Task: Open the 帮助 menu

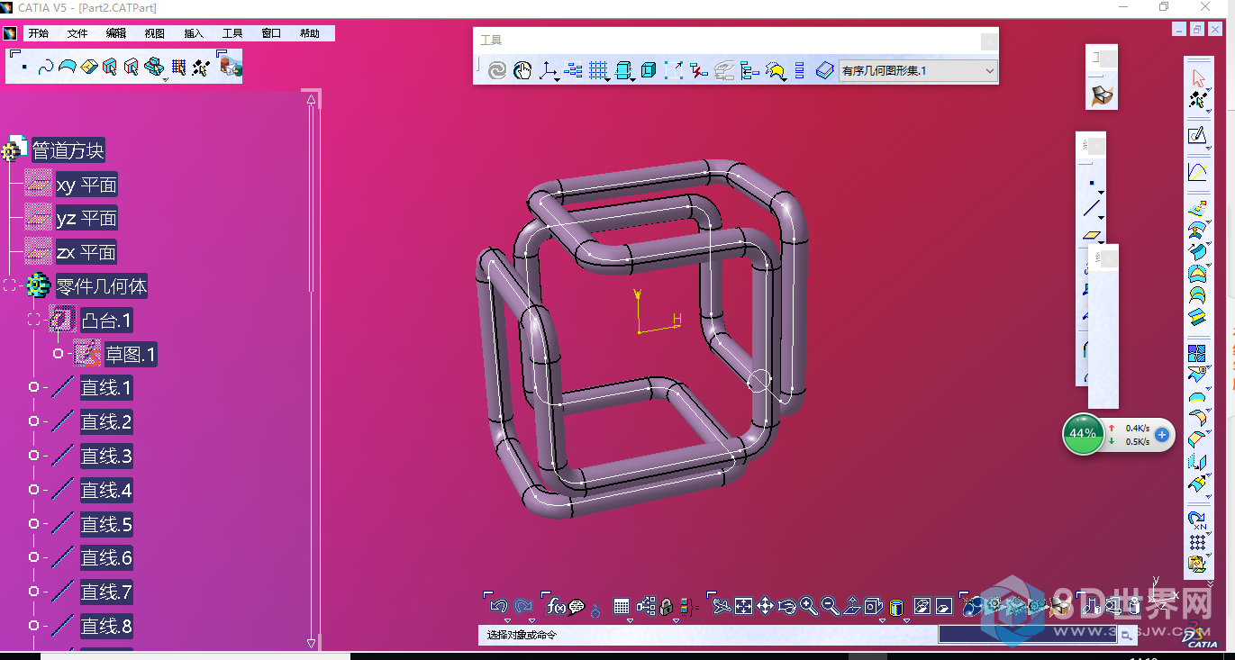Action: 310,33
